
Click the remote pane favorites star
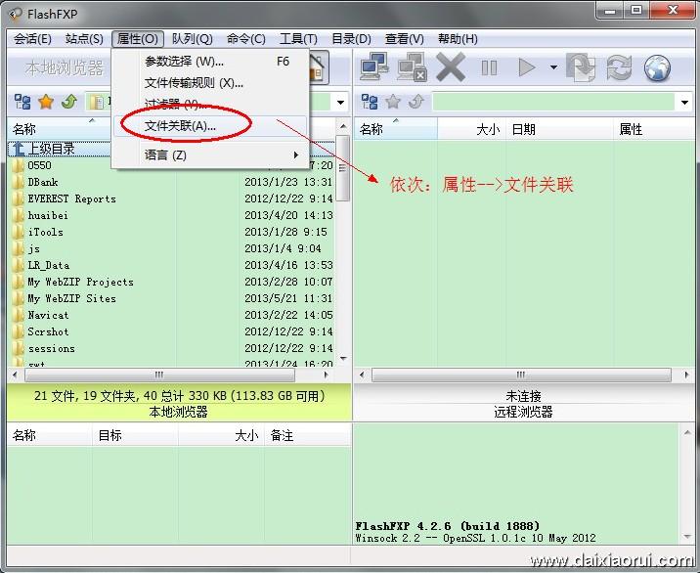coord(393,102)
